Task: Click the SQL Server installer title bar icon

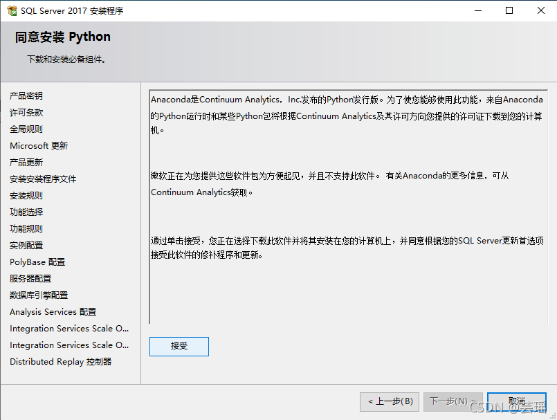Action: [12, 10]
